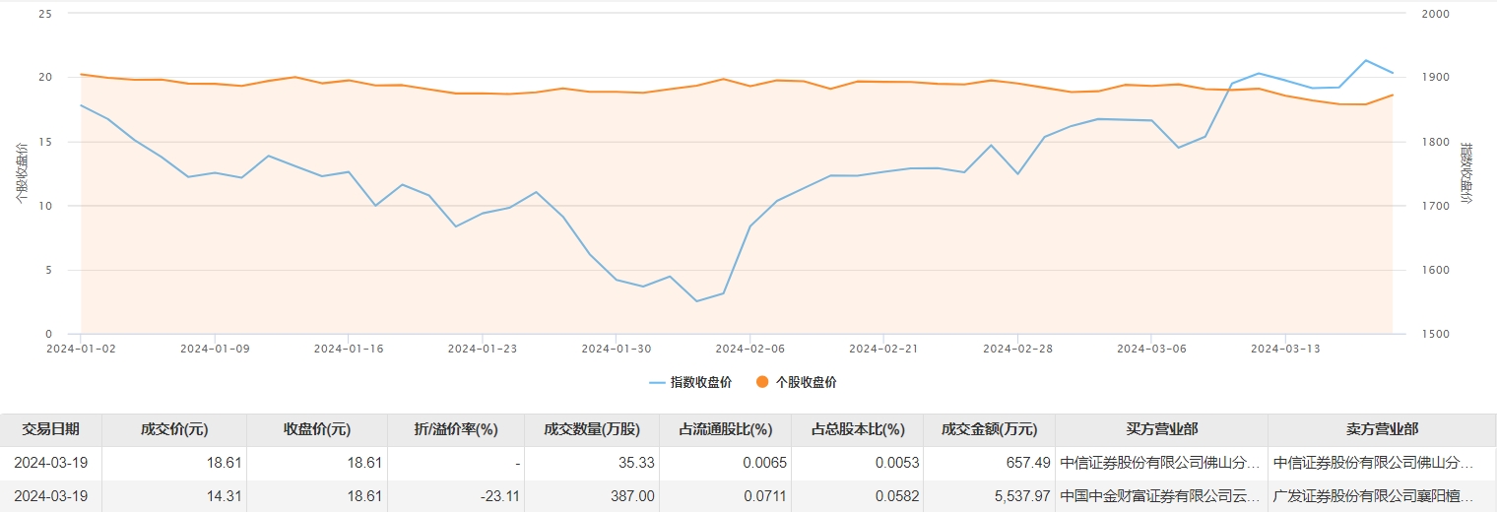Select the 0.0582 total share ratio cell
Viewport: 1497px width, 512px height.
pos(858,496)
